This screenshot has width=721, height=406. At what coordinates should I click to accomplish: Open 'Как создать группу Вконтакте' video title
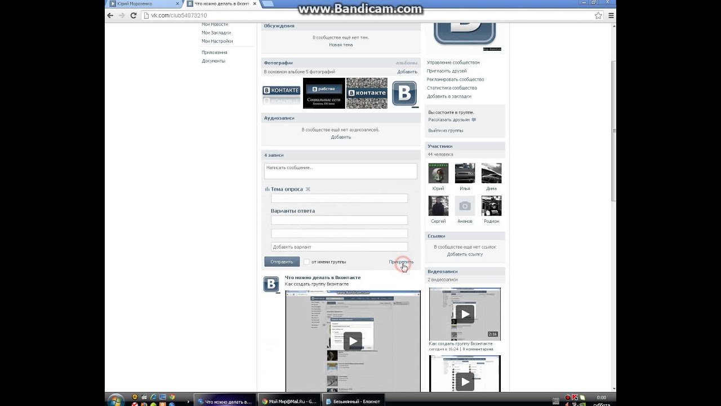460,343
